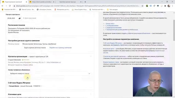Image resolution: width=175 pixels, height=98 pixels.
Task: Open the Show English bookmark
Action: [80, 10]
